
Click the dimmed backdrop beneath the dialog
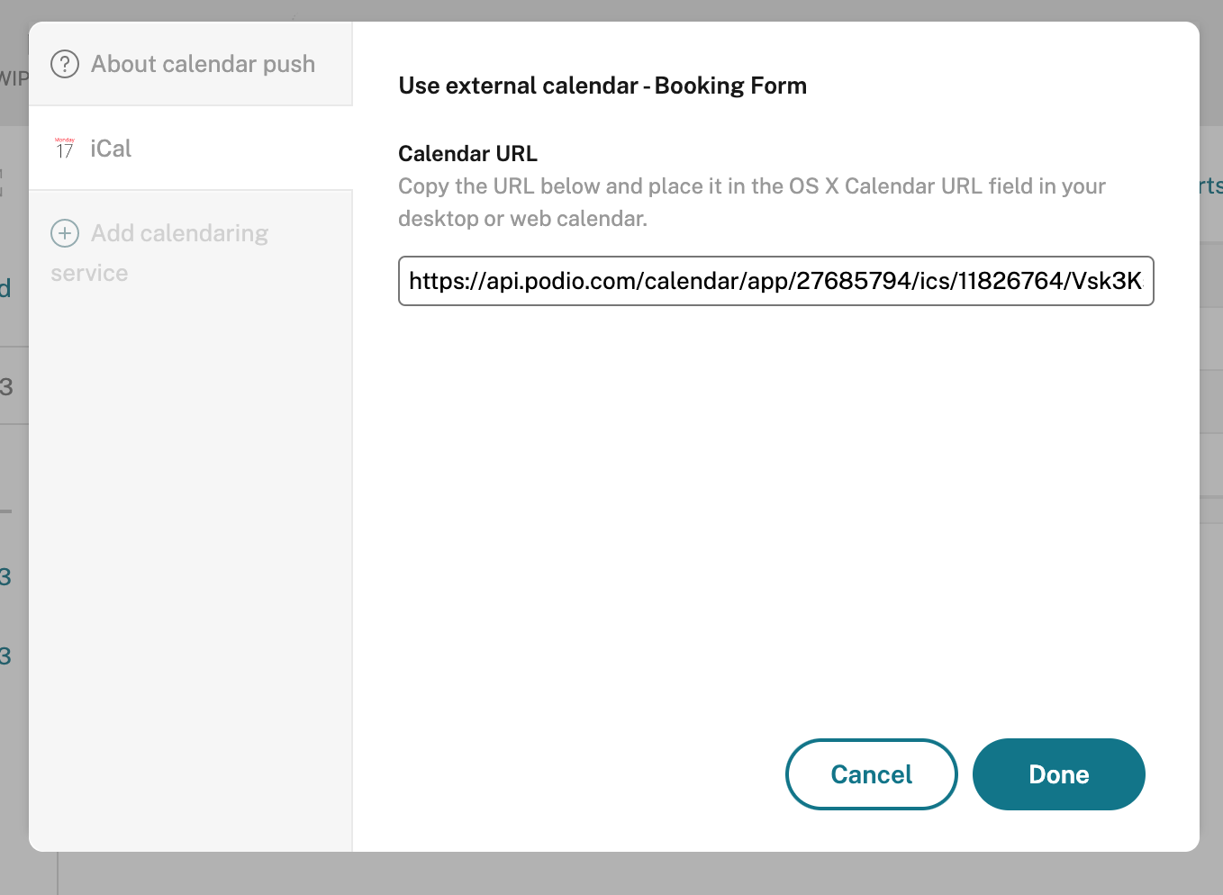[630, 873]
